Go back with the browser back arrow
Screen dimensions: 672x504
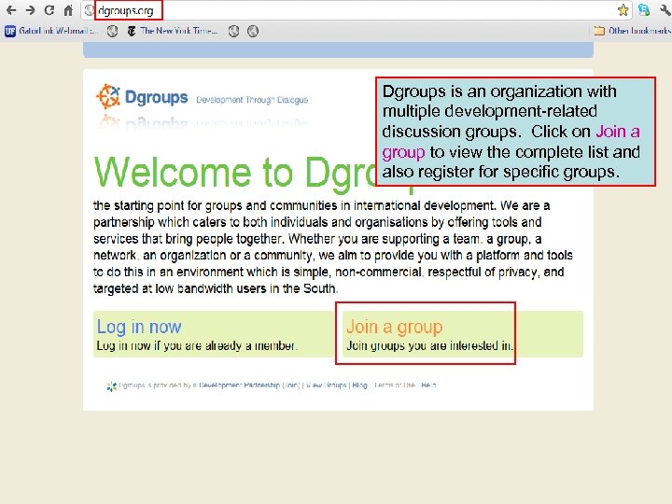pos(11,10)
